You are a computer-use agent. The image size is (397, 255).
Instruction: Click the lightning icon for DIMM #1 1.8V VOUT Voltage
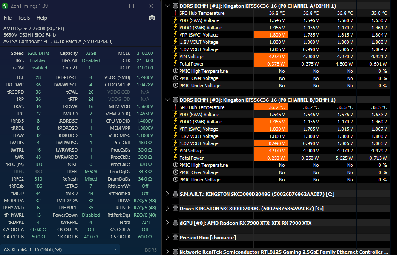(x=175, y=42)
